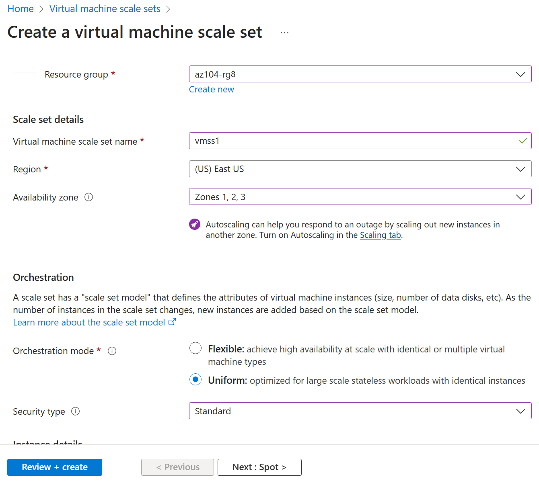
Task: Open the ellipsis menu beside page title
Action: tap(284, 32)
